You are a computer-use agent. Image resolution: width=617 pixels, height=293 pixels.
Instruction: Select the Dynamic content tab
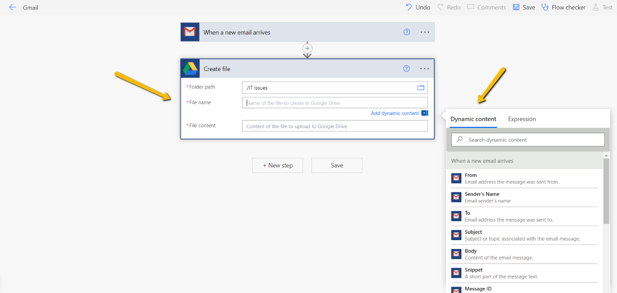pyautogui.click(x=473, y=119)
